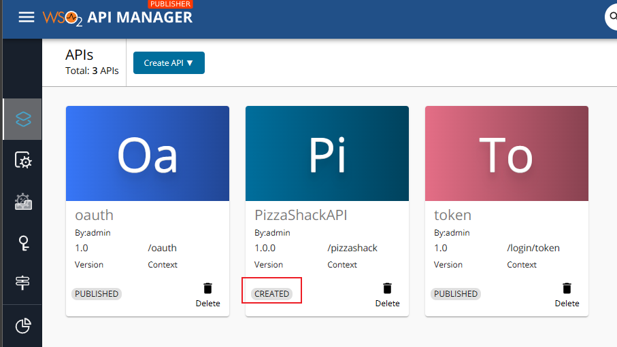Click the PUBLISHER badge in the header
617x347 pixels.
[170, 4]
